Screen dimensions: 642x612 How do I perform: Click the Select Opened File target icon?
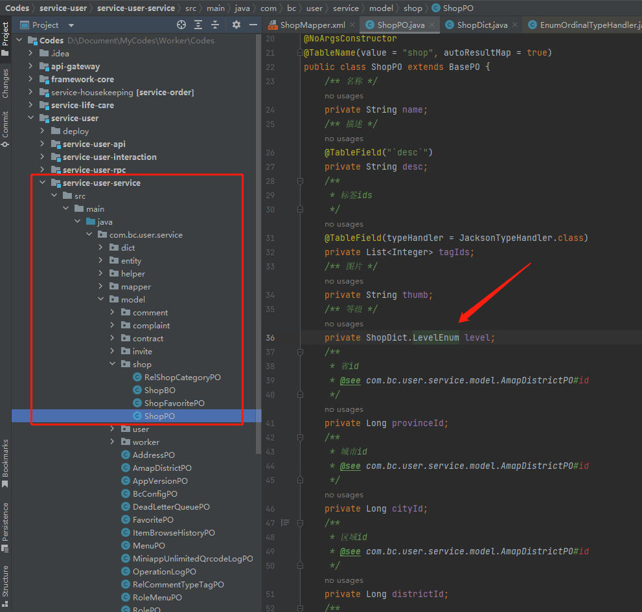(181, 25)
